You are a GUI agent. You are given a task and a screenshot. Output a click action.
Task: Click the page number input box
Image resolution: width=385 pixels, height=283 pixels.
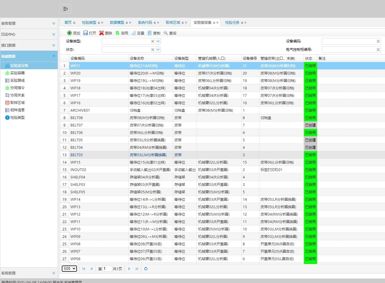pyautogui.click(x=107, y=269)
